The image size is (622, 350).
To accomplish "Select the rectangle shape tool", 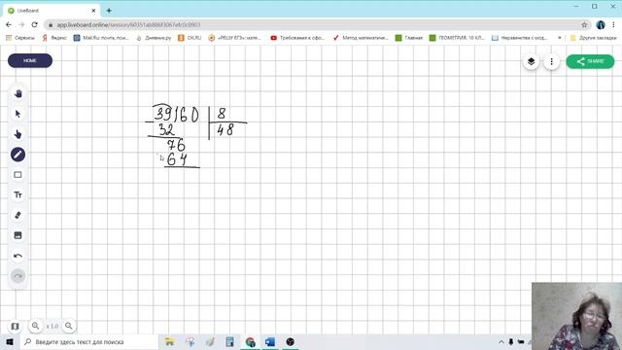I will click(x=17, y=175).
